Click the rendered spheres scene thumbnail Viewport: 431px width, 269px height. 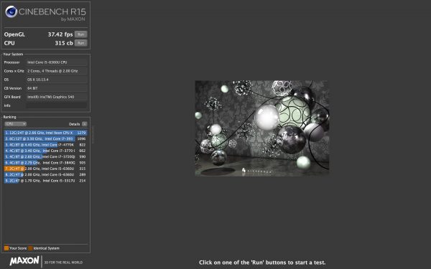point(262,128)
